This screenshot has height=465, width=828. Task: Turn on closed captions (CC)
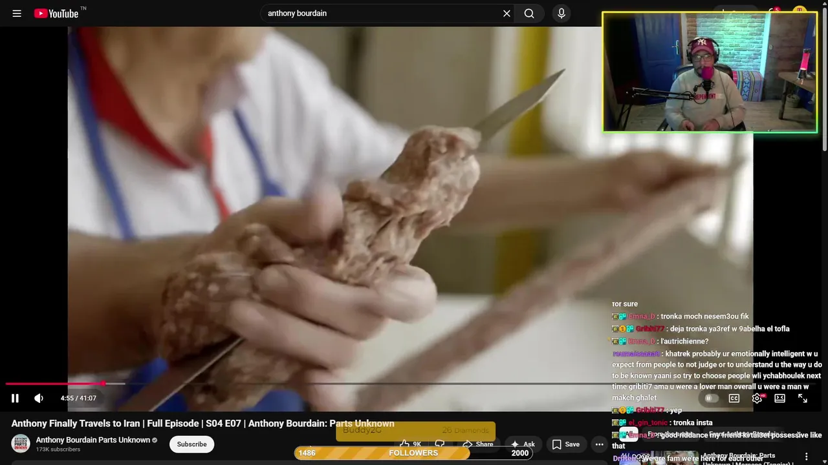734,398
